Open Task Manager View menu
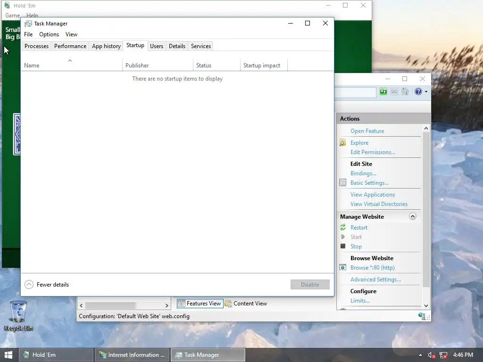483x362 pixels. pyautogui.click(x=72, y=34)
